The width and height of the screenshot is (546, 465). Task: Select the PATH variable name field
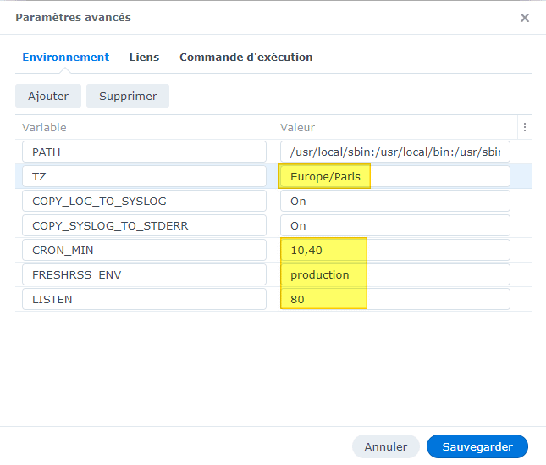point(144,152)
